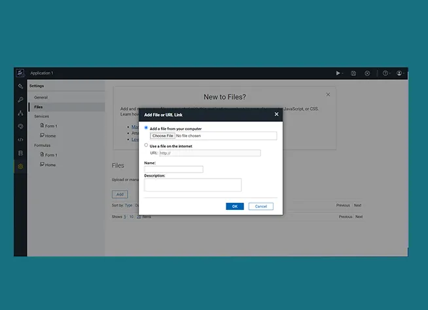Click into the Name text field
428x310 pixels.
pos(173,169)
